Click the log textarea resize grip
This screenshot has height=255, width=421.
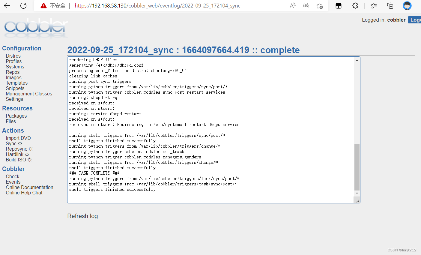coord(357,201)
